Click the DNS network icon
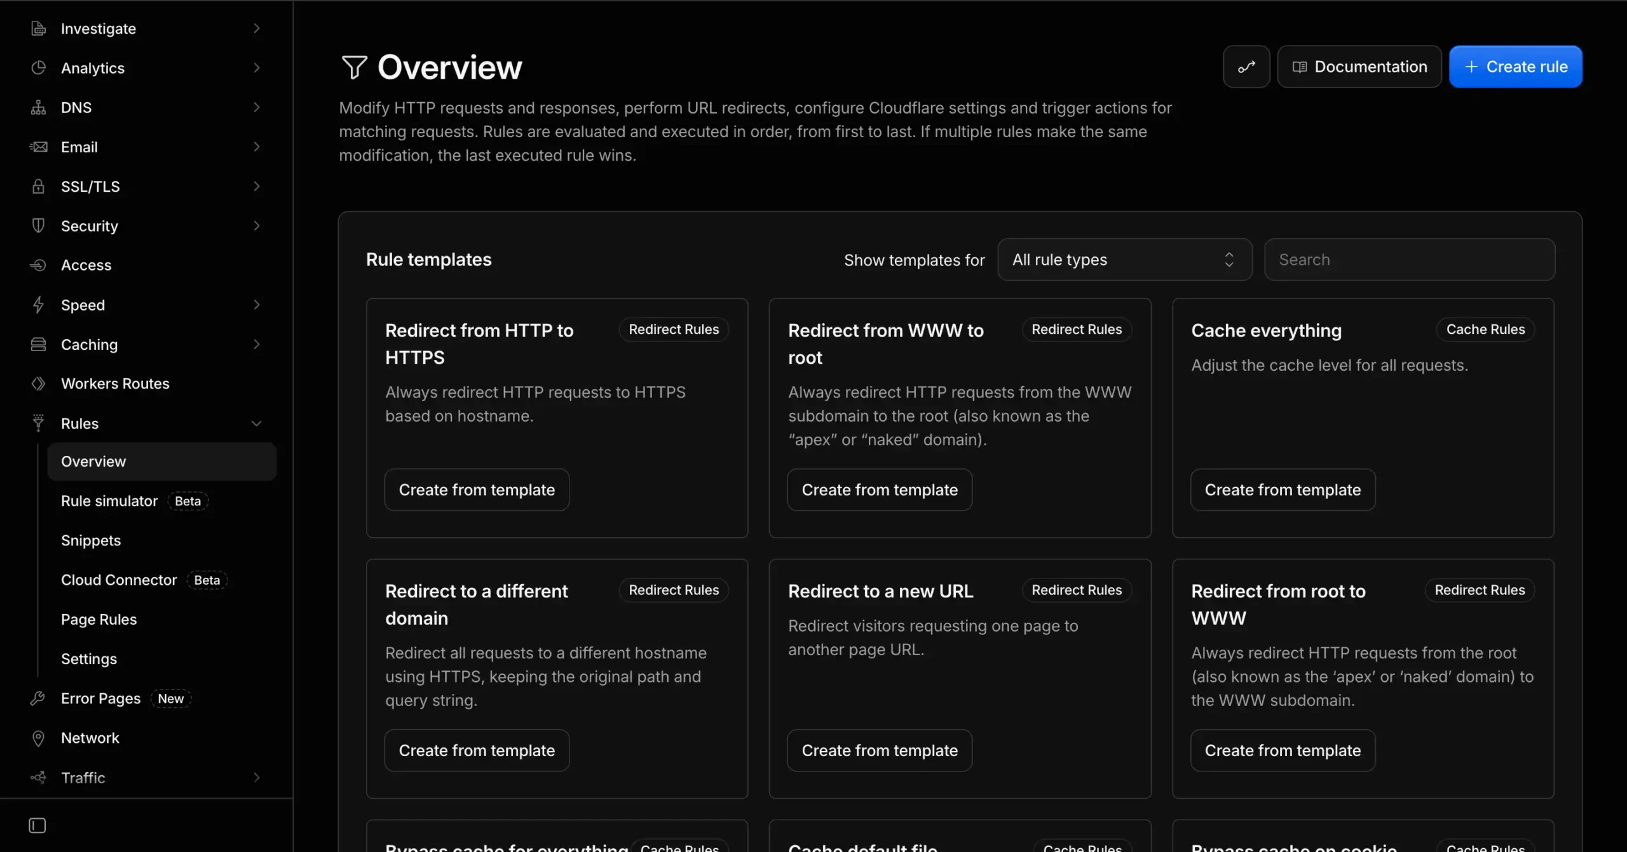The width and height of the screenshot is (1627, 852). pyautogui.click(x=38, y=107)
